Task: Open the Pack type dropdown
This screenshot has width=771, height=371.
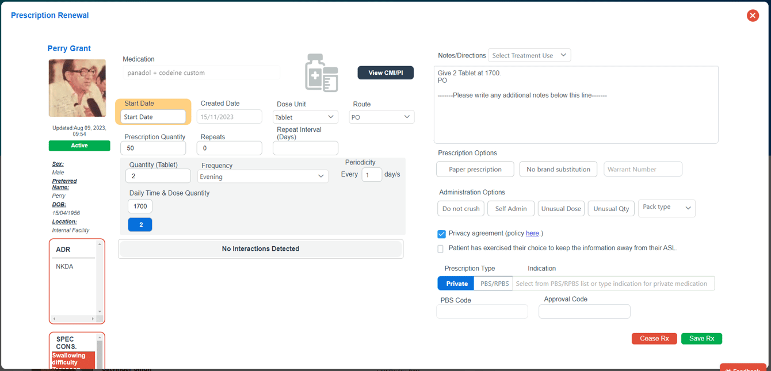Action: click(x=666, y=208)
